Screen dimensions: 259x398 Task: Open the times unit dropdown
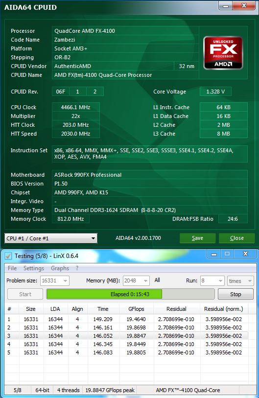click(x=240, y=281)
